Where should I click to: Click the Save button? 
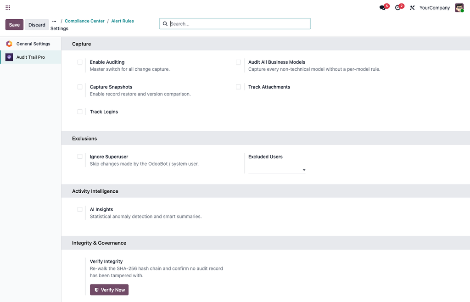14,25
